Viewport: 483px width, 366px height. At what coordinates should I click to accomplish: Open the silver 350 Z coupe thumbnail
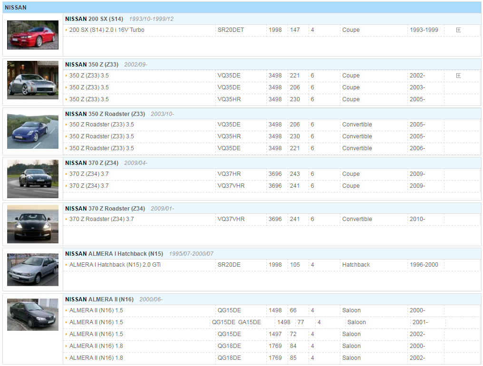33,80
